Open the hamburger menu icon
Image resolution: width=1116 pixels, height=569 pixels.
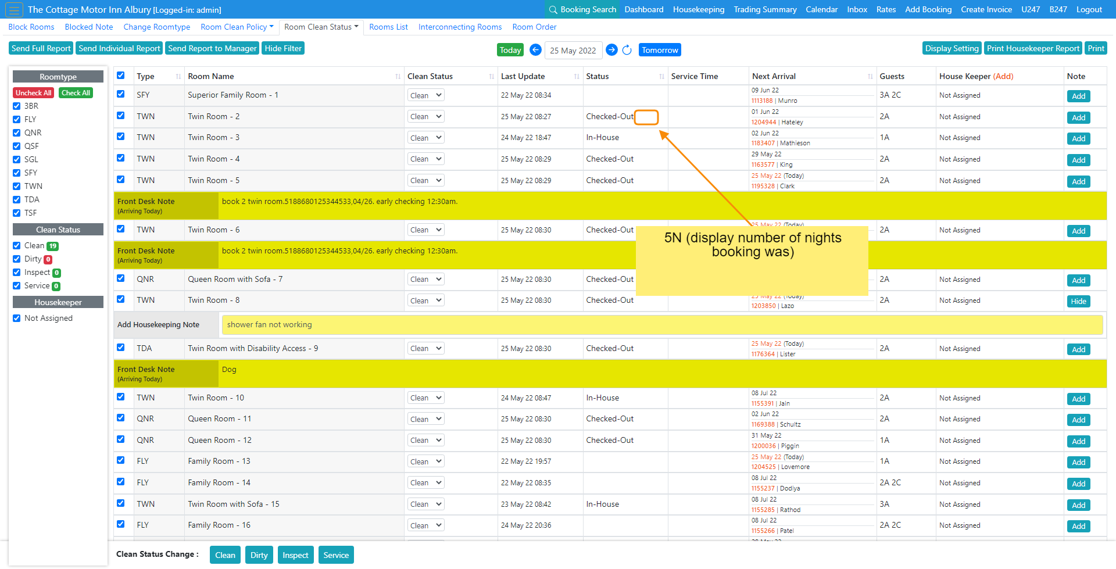tap(14, 10)
